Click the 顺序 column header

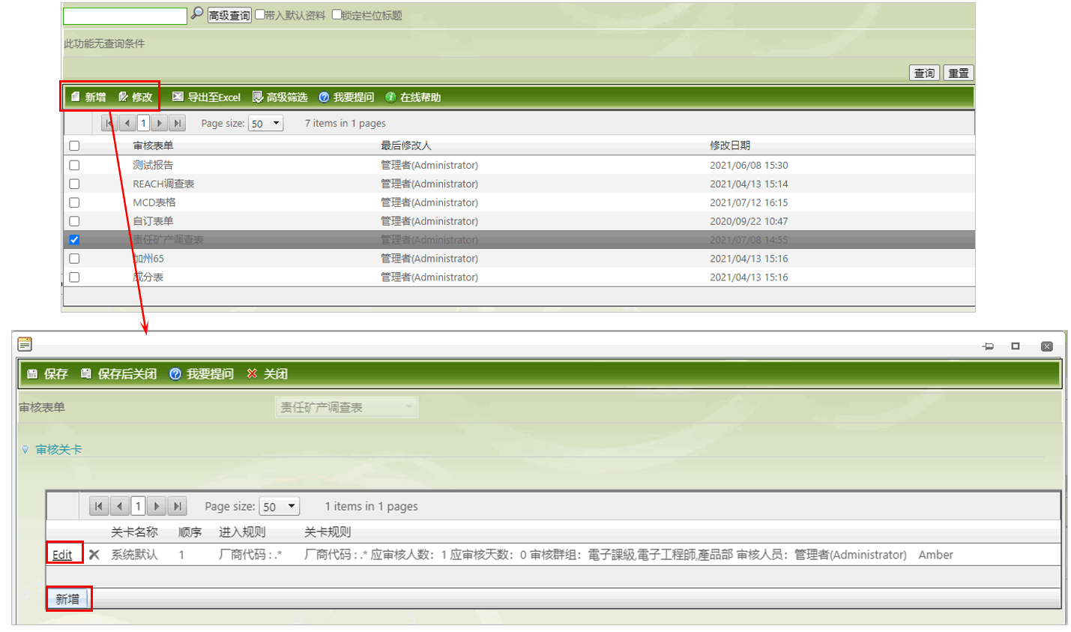(190, 532)
